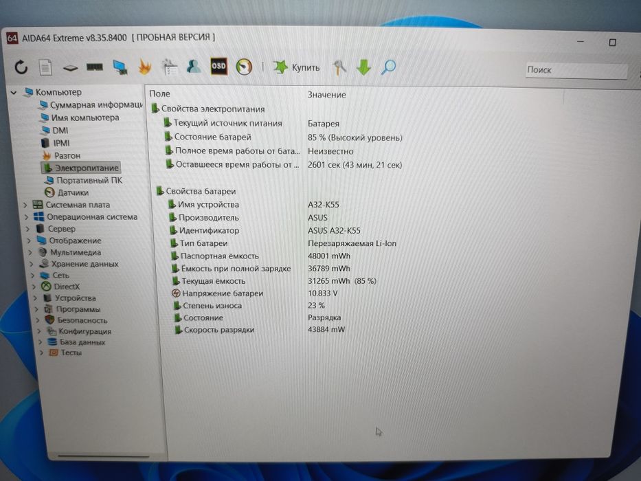Image resolution: width=641 pixels, height=481 pixels.
Task: Open the disk benchmark toolbar icon
Action: (x=70, y=68)
